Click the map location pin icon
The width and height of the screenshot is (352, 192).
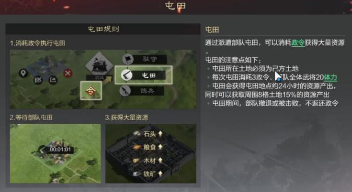pos(23,73)
